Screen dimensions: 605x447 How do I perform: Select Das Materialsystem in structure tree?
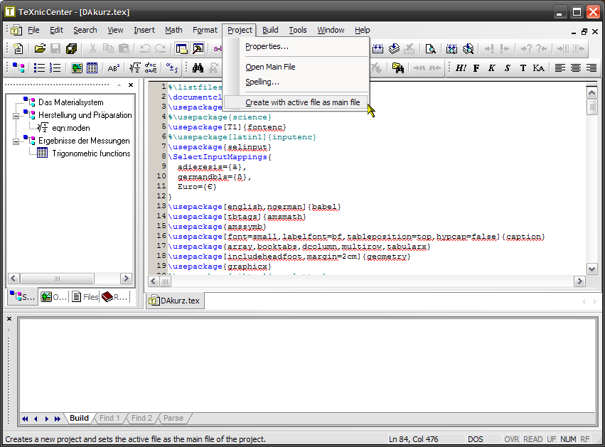tap(71, 102)
